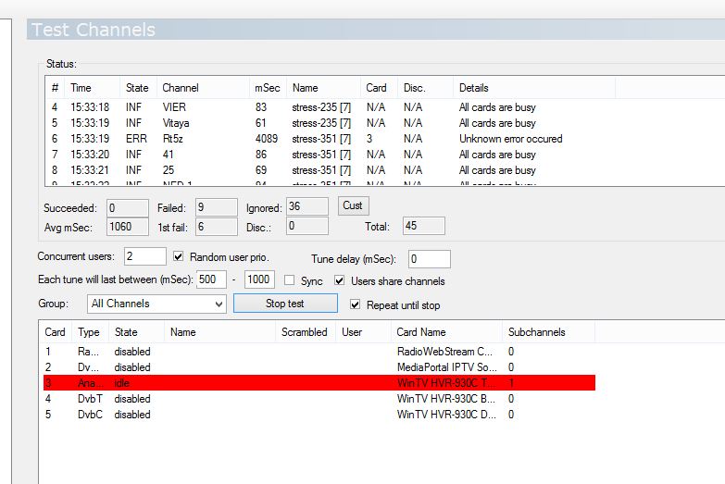Click the Total value field
Screen dimensions: 725x484
point(424,226)
